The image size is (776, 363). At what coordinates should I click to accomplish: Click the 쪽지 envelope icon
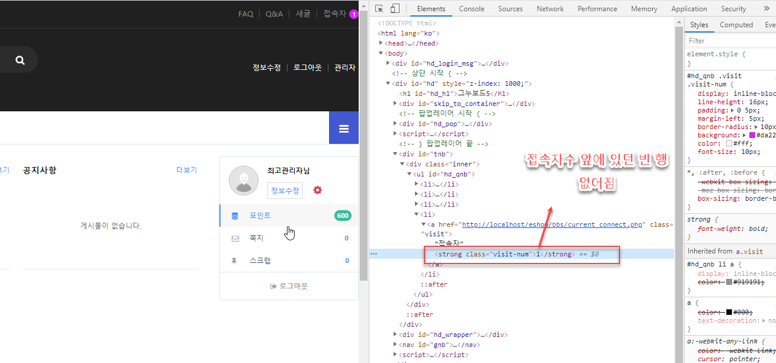click(235, 238)
